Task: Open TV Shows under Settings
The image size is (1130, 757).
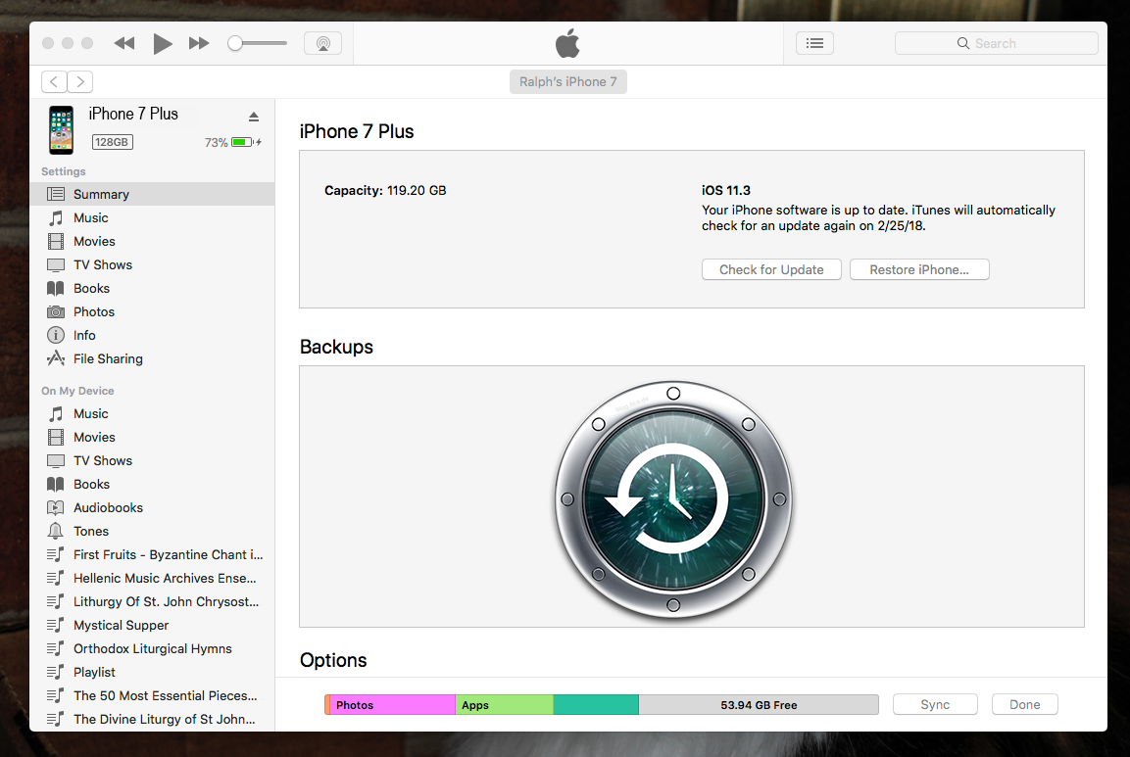Action: click(x=152, y=264)
